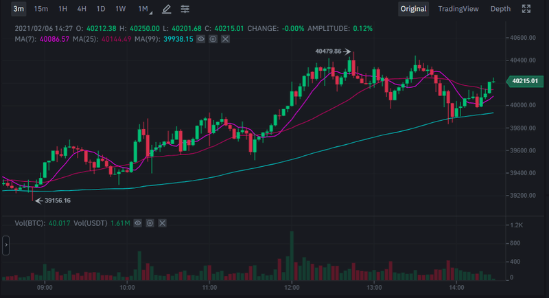
Task: Switch to the TradingView chart tab
Action: click(x=460, y=9)
